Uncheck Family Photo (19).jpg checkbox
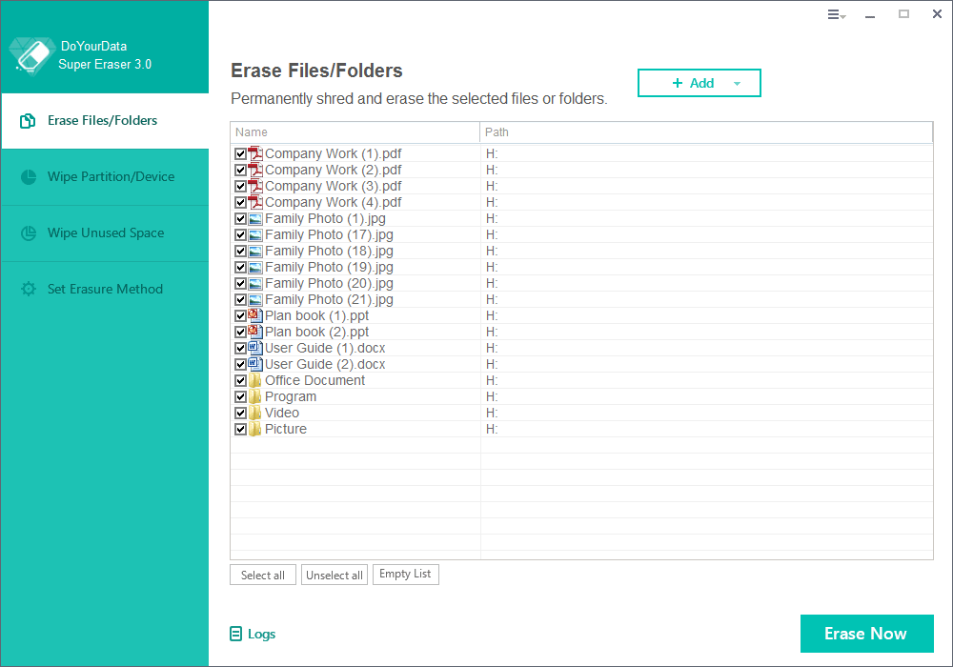This screenshot has height=667, width=953. pyautogui.click(x=241, y=268)
